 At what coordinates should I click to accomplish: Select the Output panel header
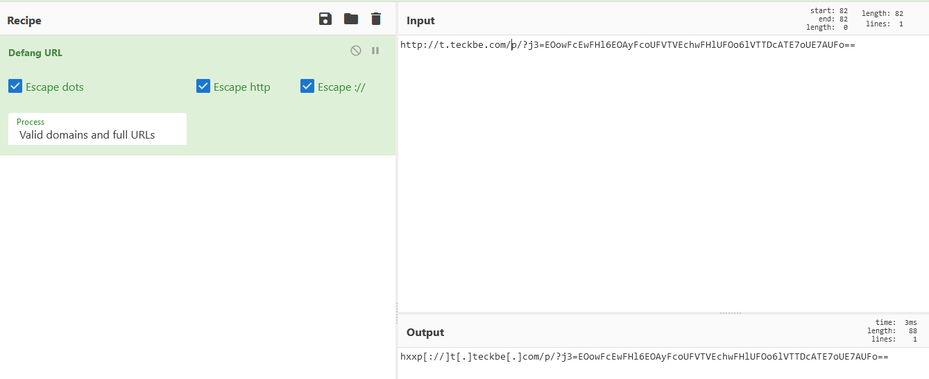425,332
